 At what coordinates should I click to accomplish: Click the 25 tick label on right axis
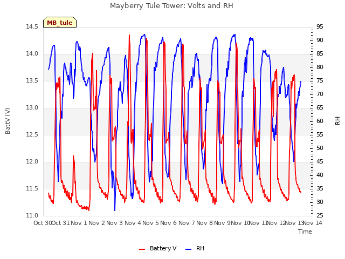click(320, 216)
